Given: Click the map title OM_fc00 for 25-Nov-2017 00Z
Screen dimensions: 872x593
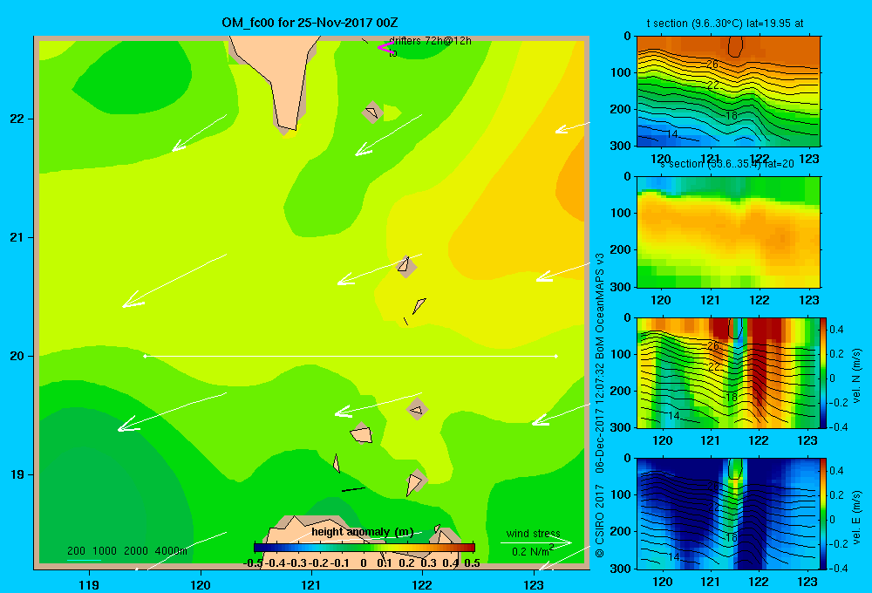Looking at the screenshot, I should coord(310,23).
